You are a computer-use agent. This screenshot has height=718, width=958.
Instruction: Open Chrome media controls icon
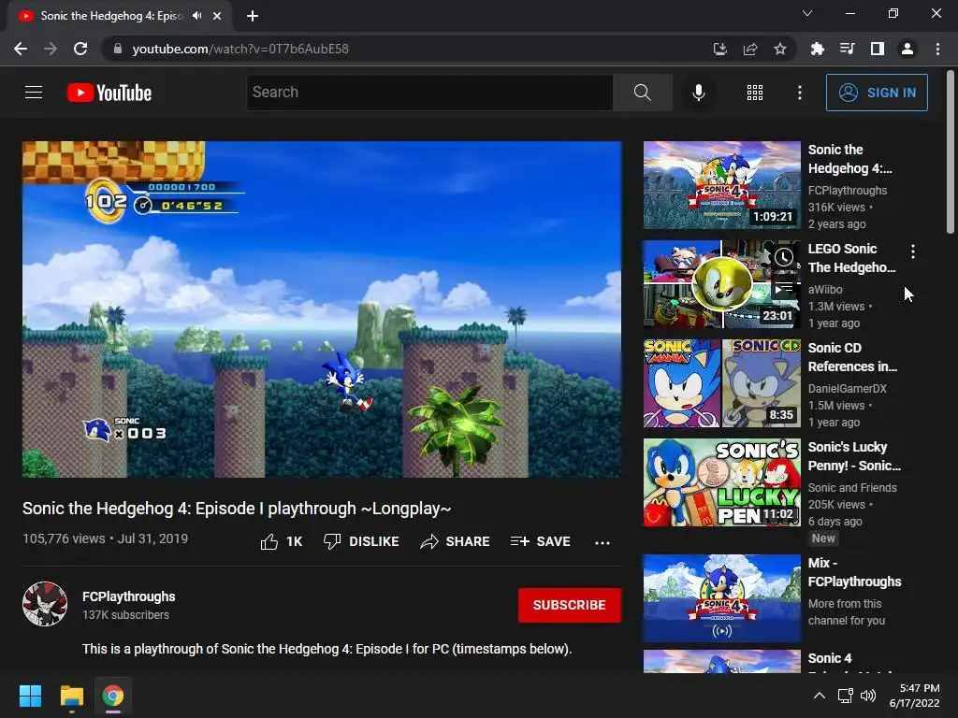coord(847,49)
